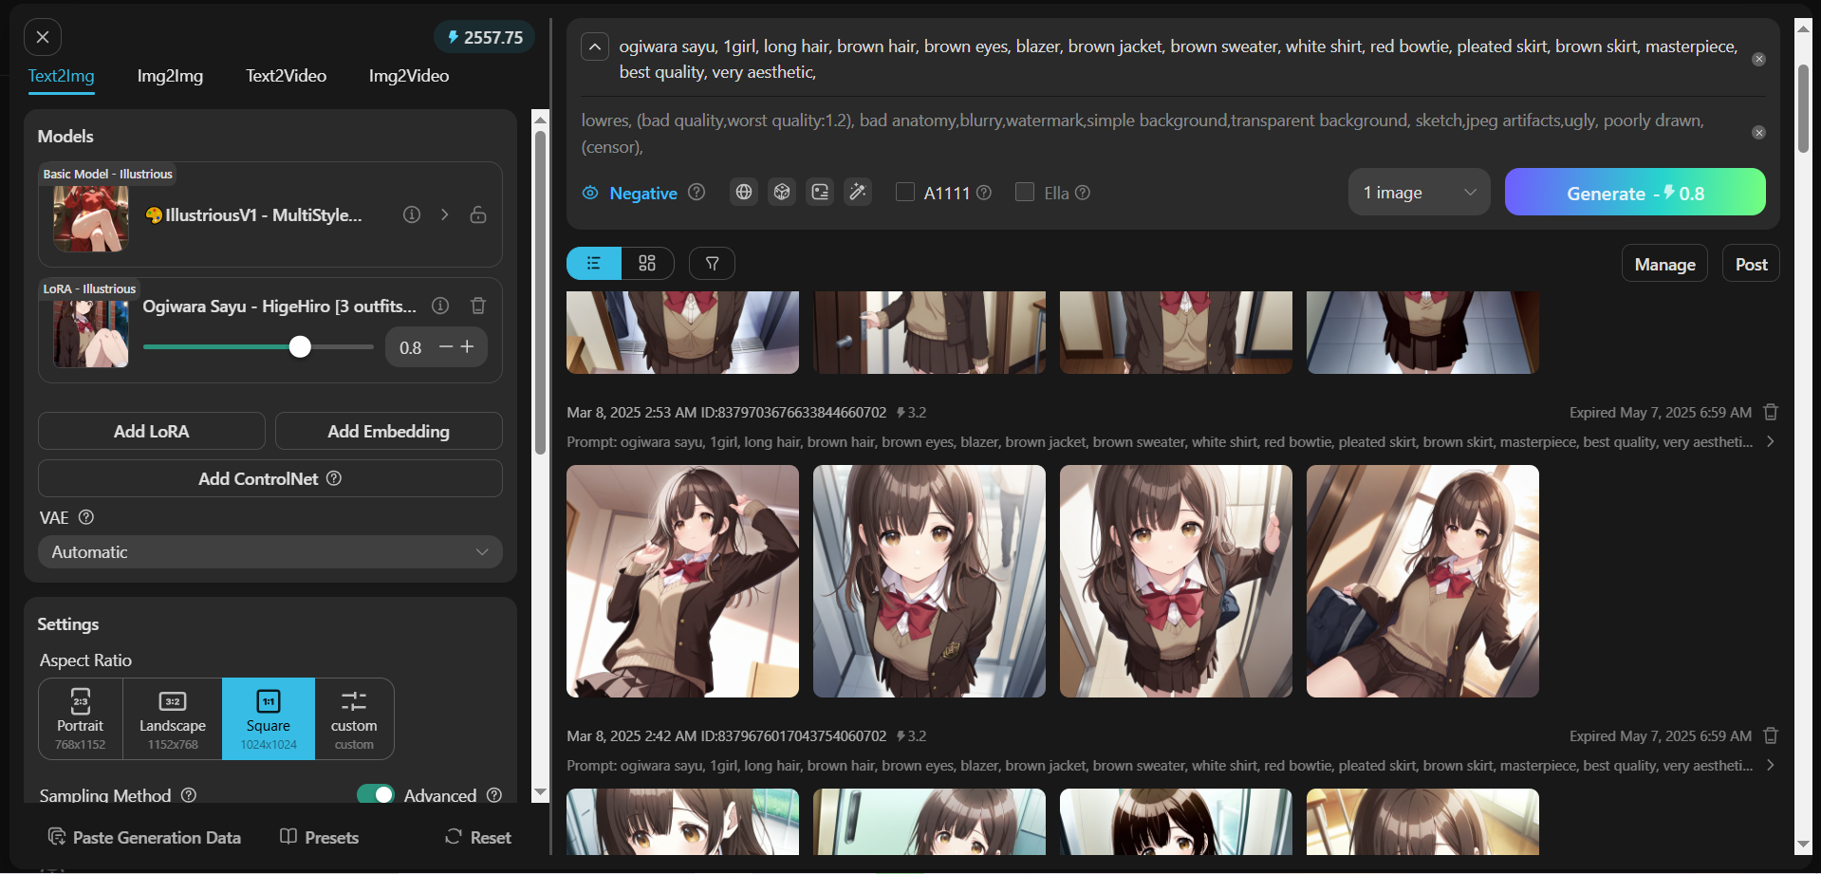Click the IllustriousV1 model thumbnail

tap(91, 218)
